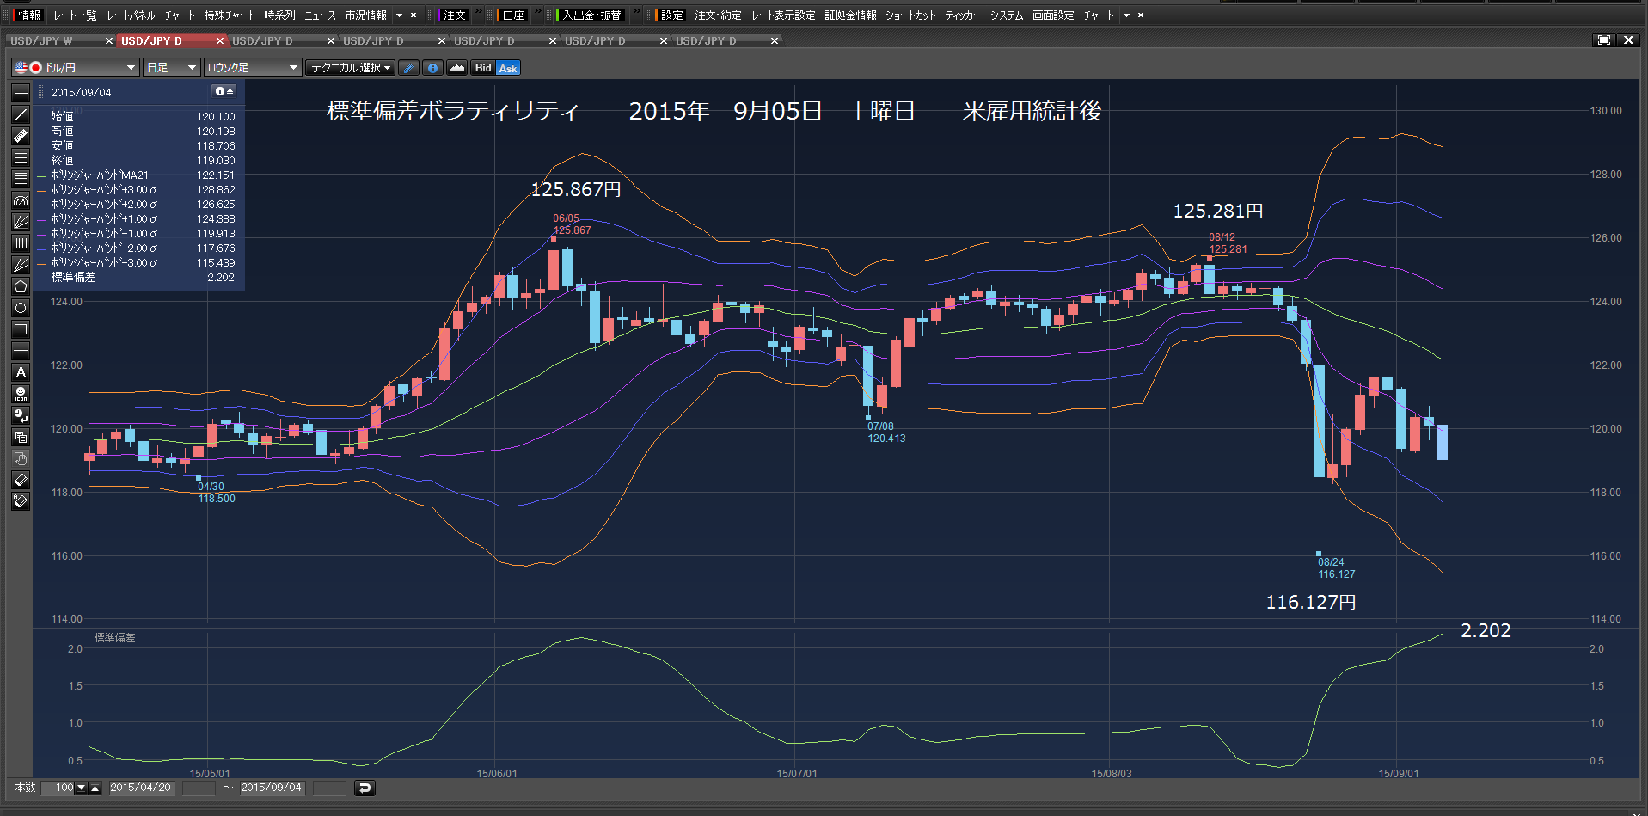
Task: Expand the 情報 toolbar overflow arrow
Action: coord(399,15)
